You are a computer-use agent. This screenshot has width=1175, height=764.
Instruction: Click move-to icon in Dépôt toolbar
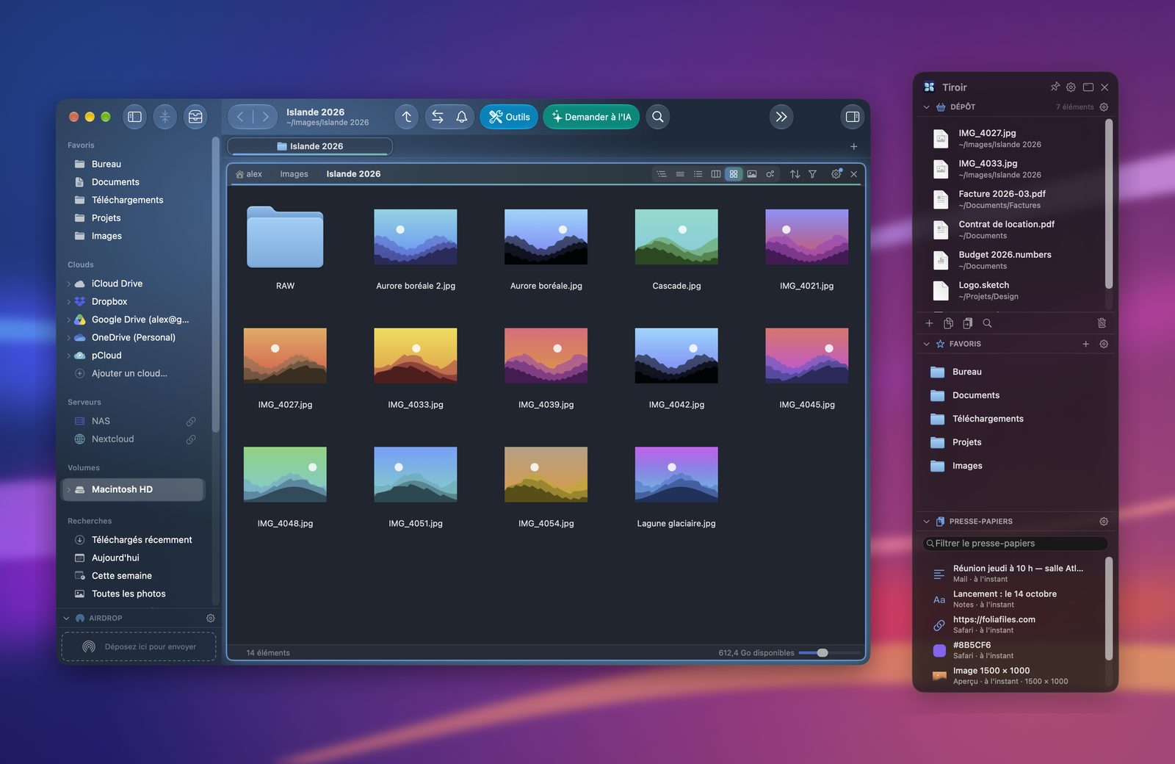(x=967, y=323)
